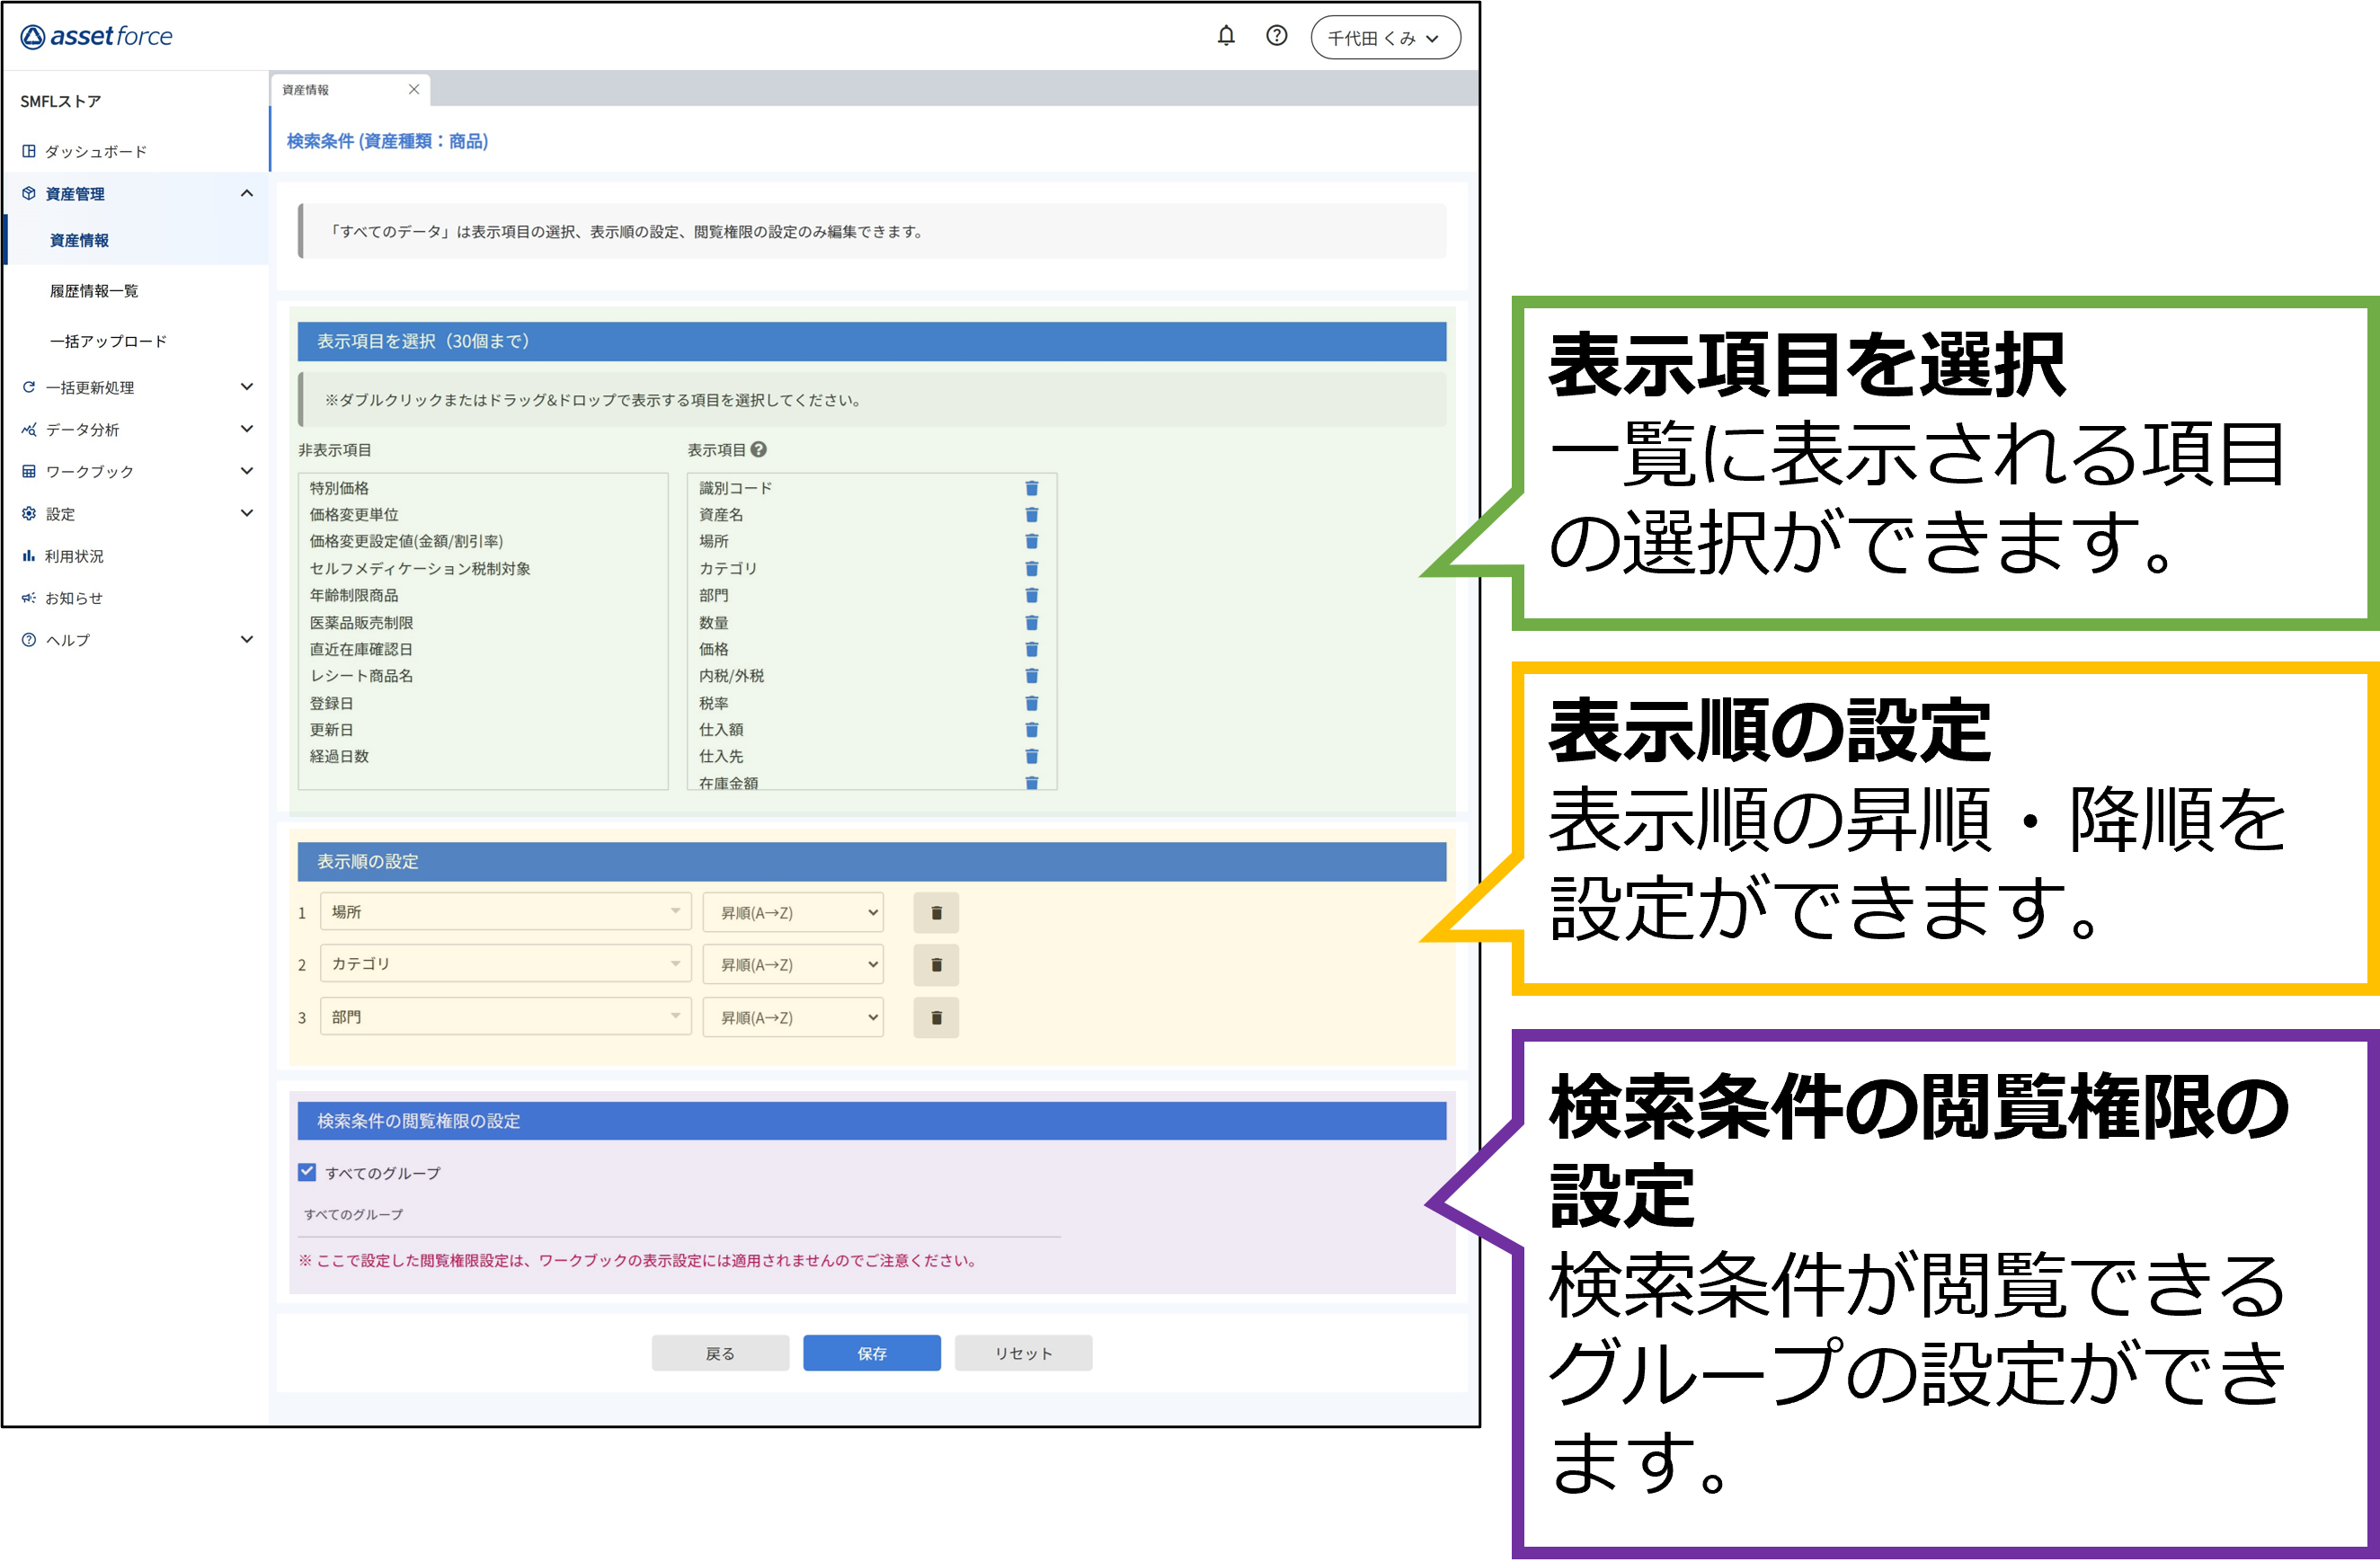2380x1562 pixels.
Task: Remove 価格 item with trash icon
Action: (1032, 649)
